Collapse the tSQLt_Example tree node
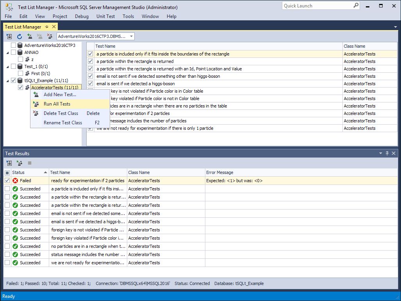This screenshot has width=401, height=301. pos(7,81)
